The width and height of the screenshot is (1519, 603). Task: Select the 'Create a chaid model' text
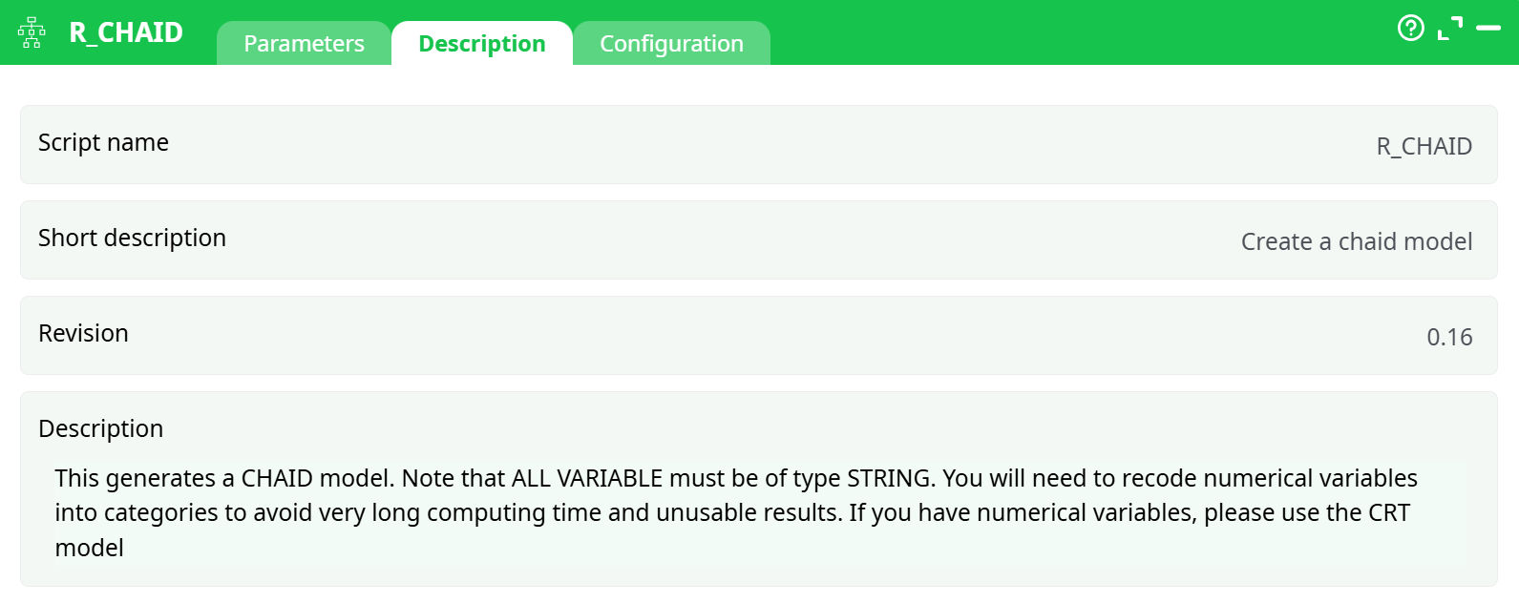pyautogui.click(x=1356, y=242)
